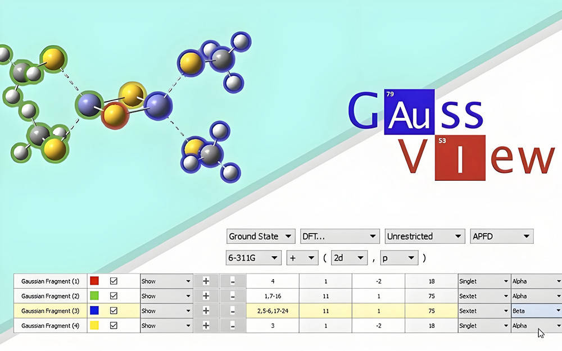This screenshot has width=562, height=351.
Task: Select the Gaussian Fragment (2) row label
Action: [x=50, y=296]
